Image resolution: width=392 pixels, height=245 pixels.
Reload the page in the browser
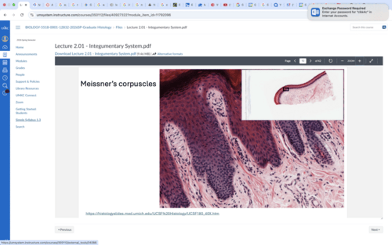22,15
